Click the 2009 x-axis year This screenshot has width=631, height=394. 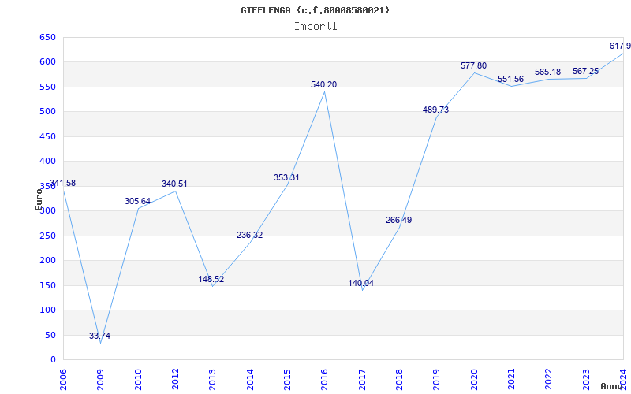101,380
